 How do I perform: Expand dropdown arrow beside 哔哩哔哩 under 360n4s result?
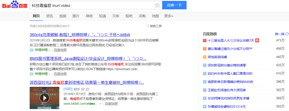(49, 50)
